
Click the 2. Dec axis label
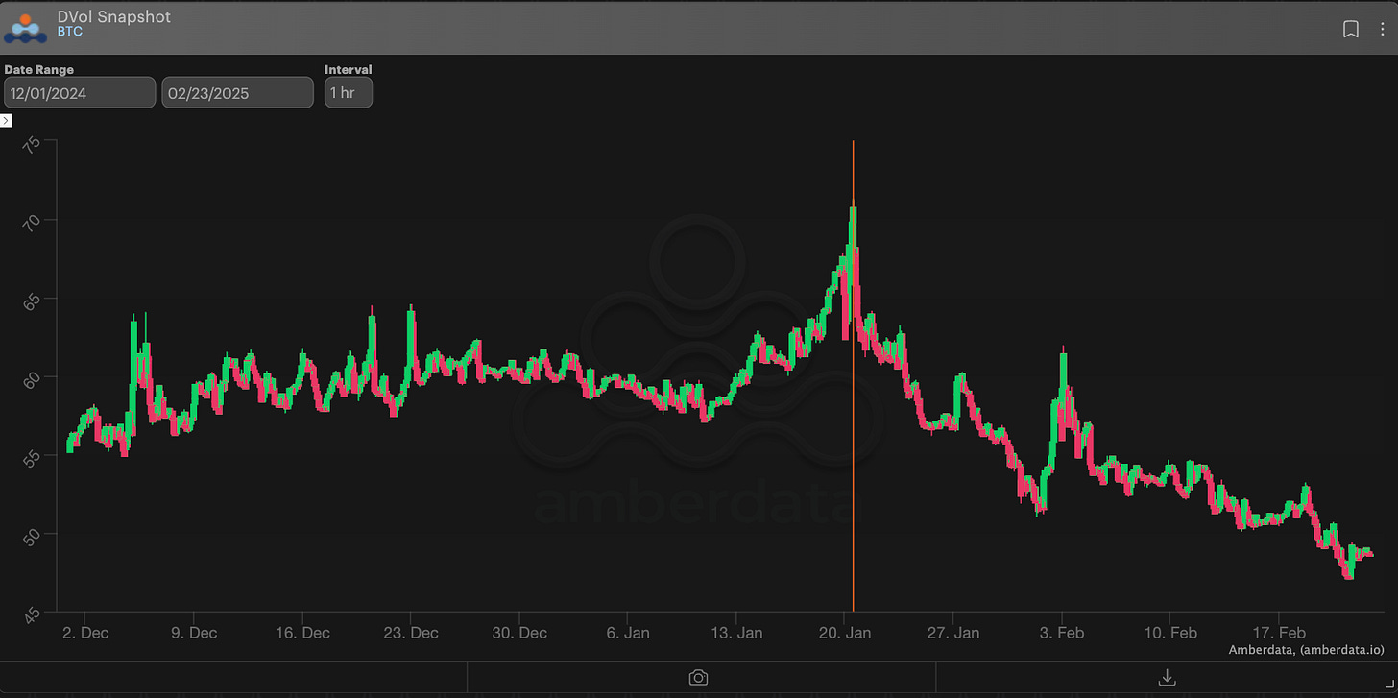pos(84,633)
